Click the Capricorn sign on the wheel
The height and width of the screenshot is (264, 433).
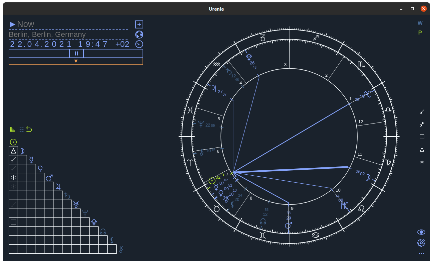(x=262, y=38)
